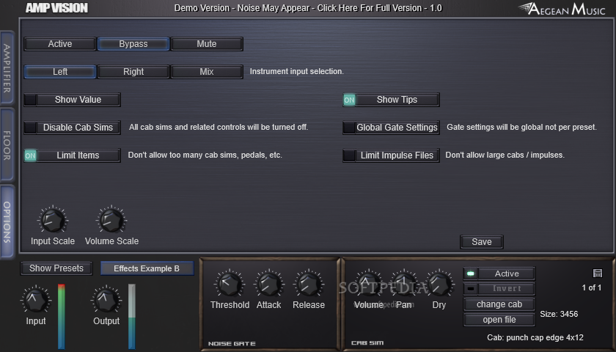Click the Input Scale knob
This screenshot has height=352, width=616.
pos(53,220)
